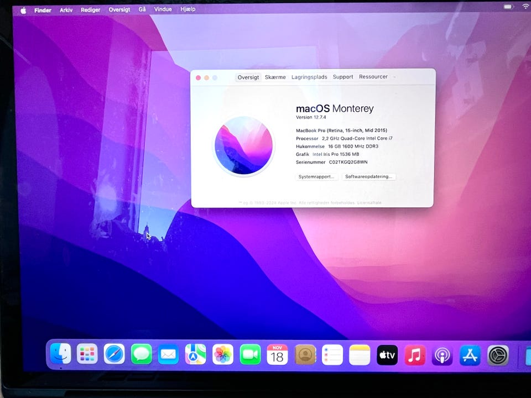Open the Photos app
The image size is (531, 398).
click(223, 354)
